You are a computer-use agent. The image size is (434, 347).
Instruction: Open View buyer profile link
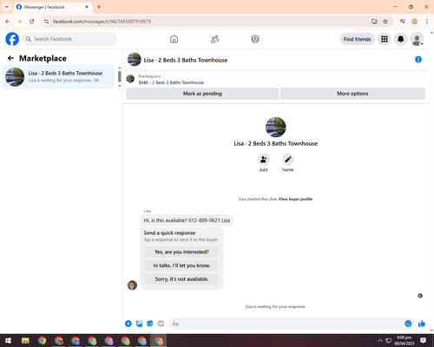click(x=295, y=199)
